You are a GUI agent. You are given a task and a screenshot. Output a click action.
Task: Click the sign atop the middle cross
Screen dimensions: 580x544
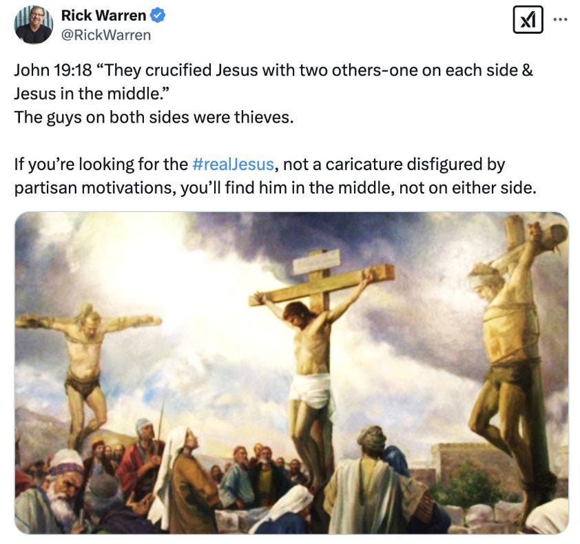[x=317, y=262]
